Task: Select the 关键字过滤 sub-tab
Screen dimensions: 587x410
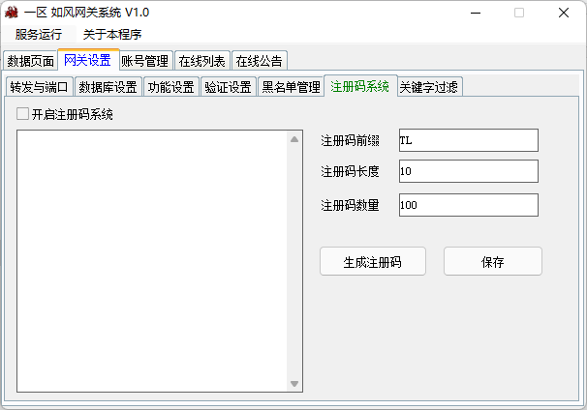Action: (429, 87)
